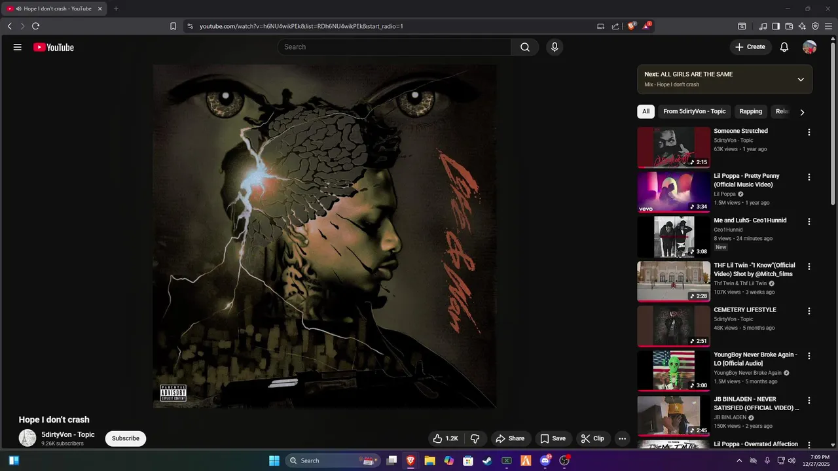Play Lil Poppa Pretty Penny thumbnail

(674, 192)
